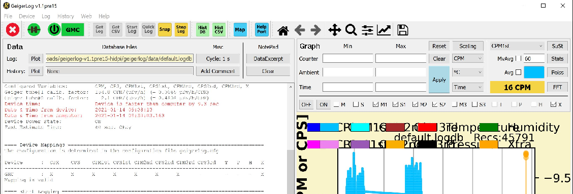Image resolution: width=573 pixels, height=194 pixels.
Task: Click the blue color swatch beside Avg
Action: (534, 72)
